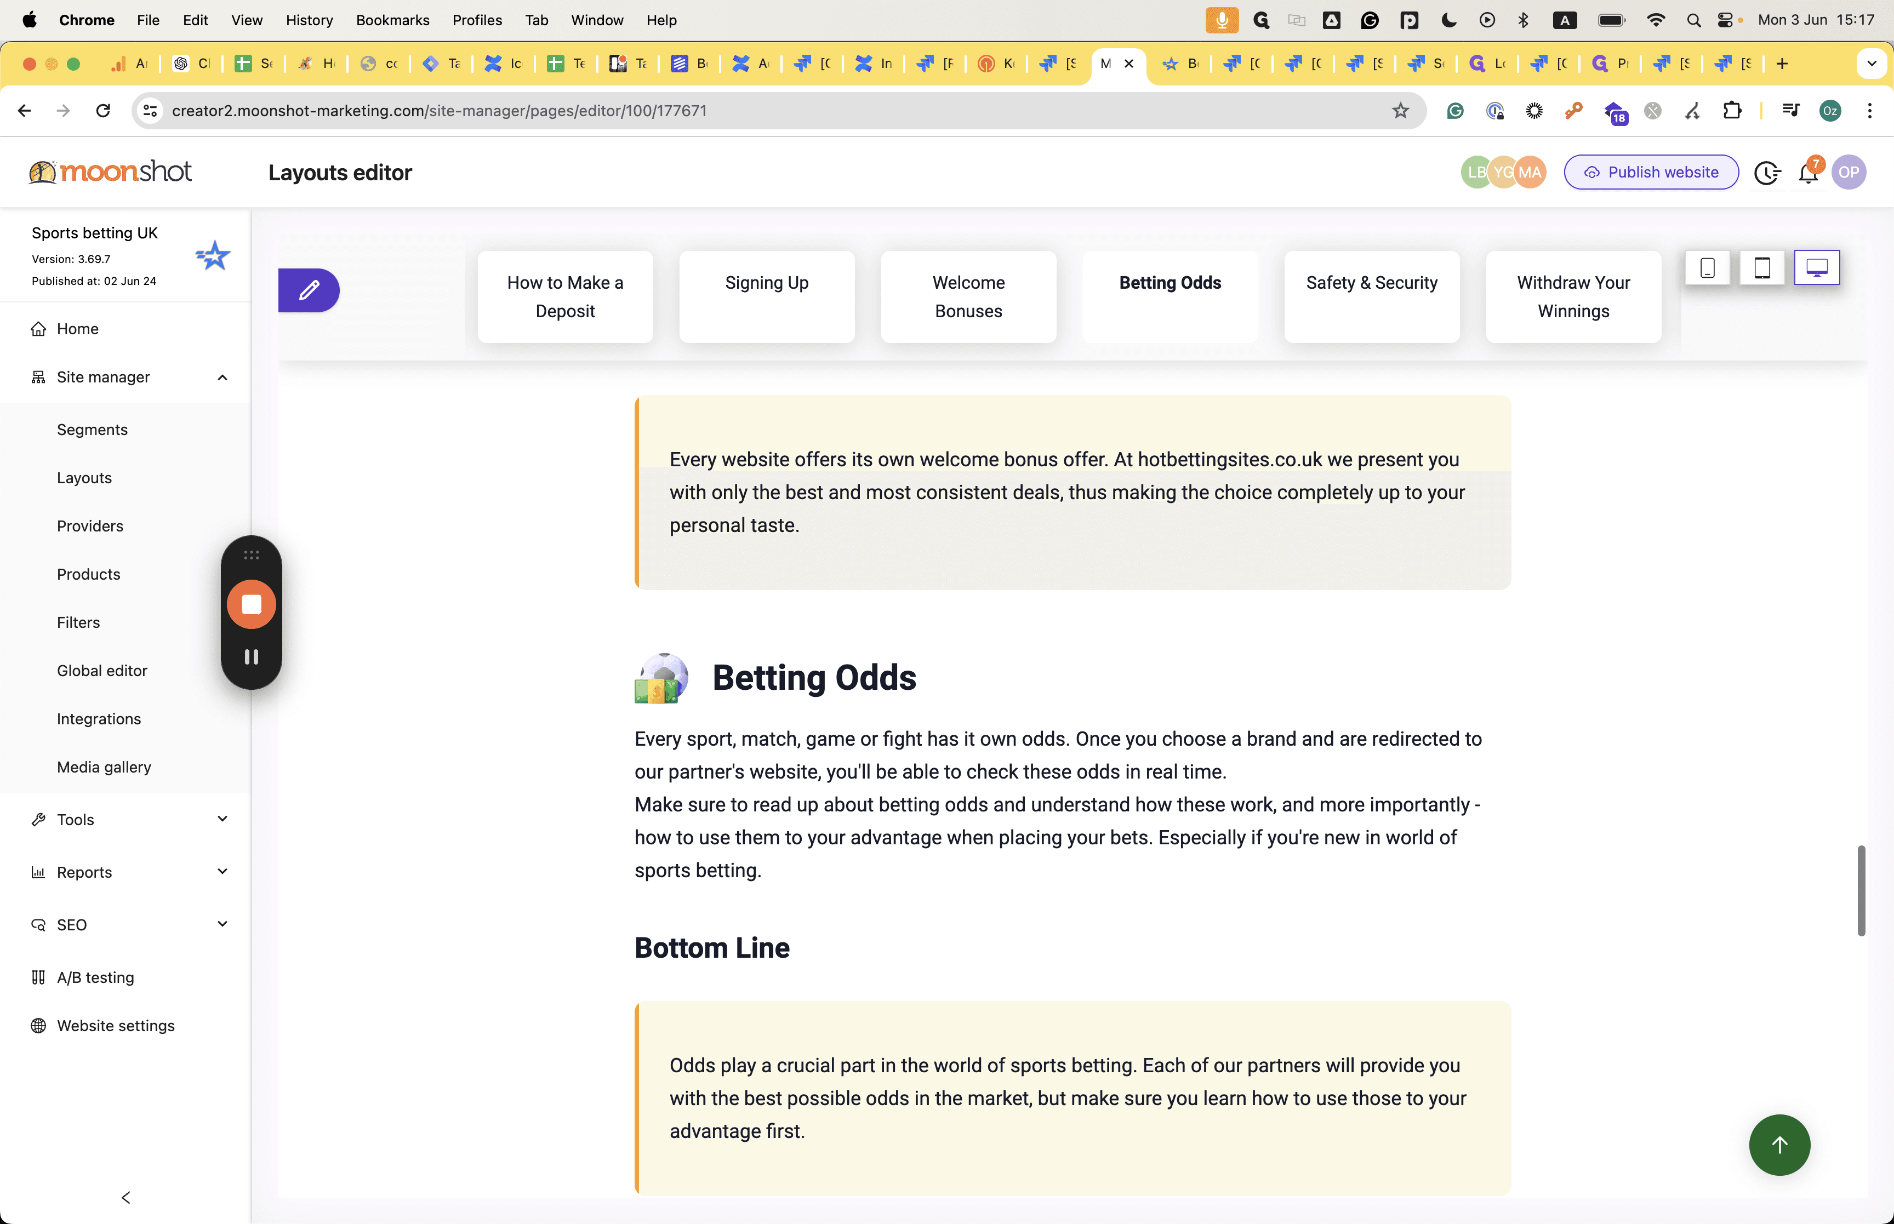Click the purple pencil edit button
Screen dimensions: 1894x1224
coord(309,290)
